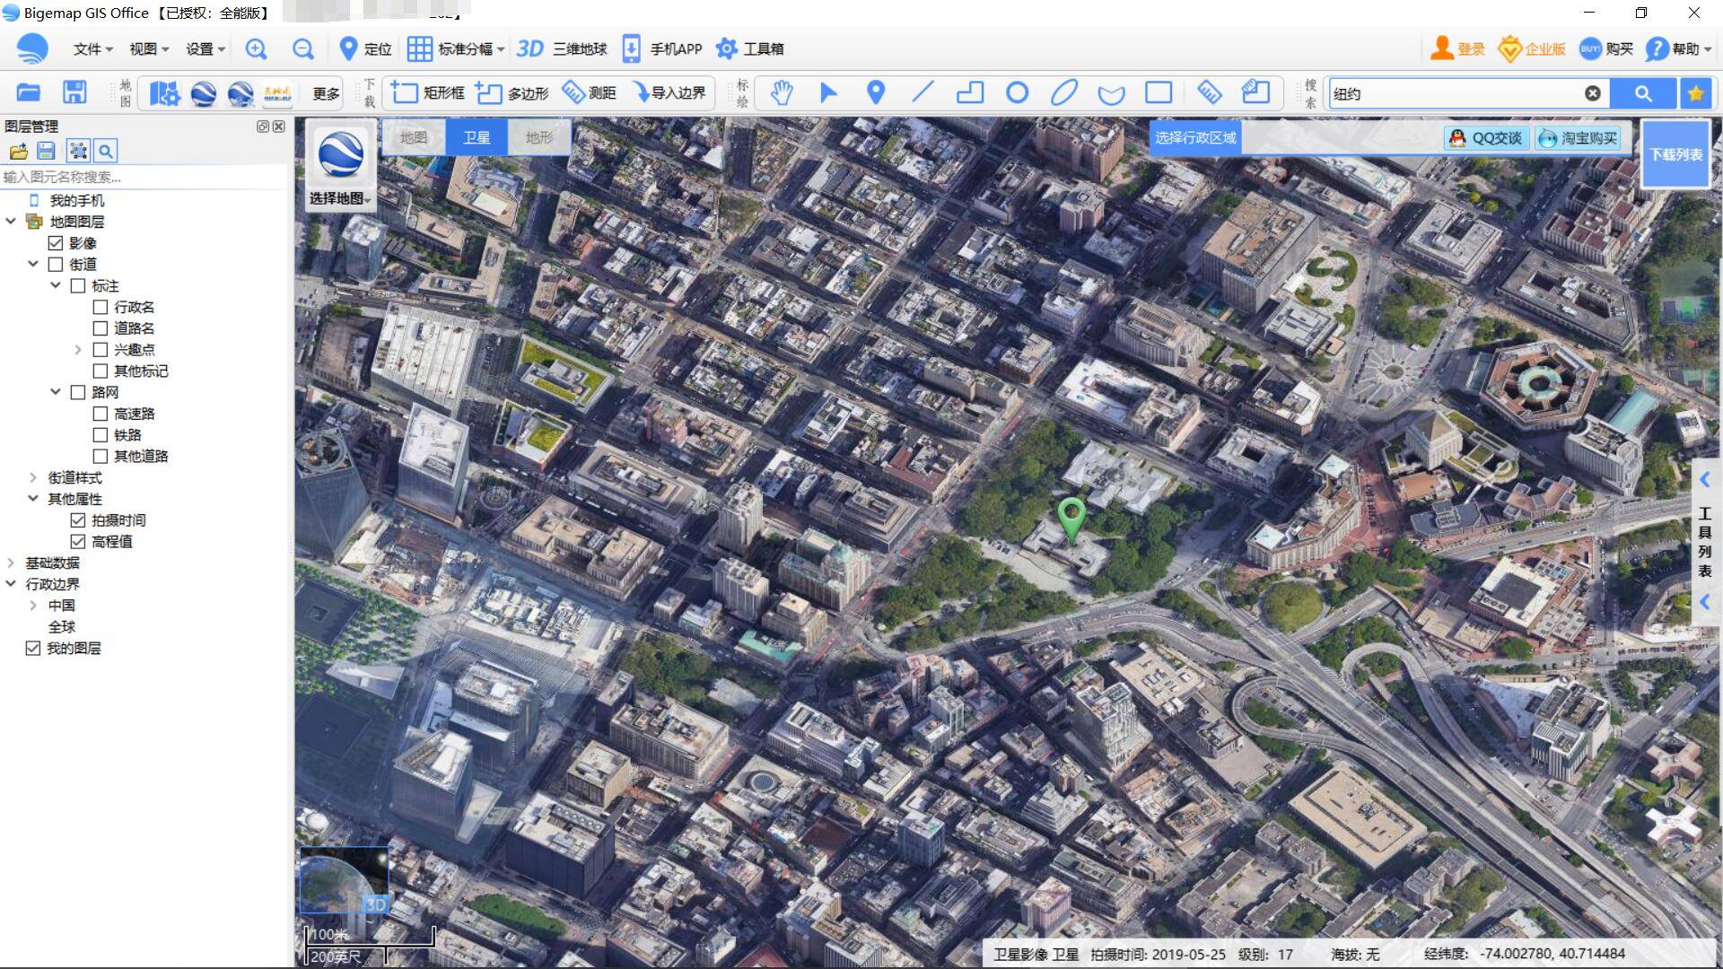Open the 下载列表 download list
This screenshot has height=969, width=1723.
coord(1675,154)
